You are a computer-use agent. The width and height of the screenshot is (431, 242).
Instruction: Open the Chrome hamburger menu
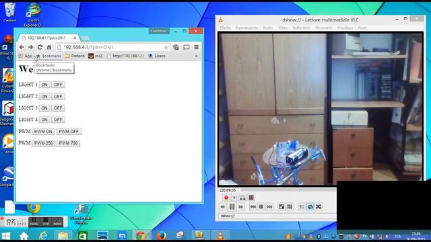[x=196, y=47]
